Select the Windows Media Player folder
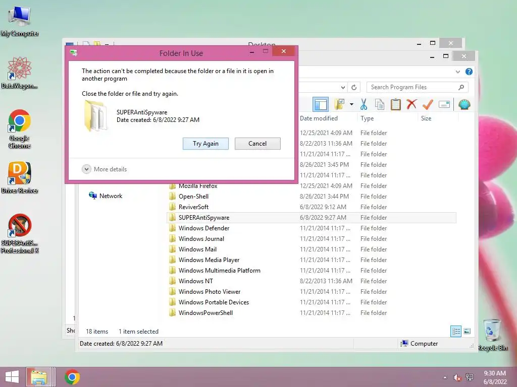The height and width of the screenshot is (387, 517). tap(209, 260)
